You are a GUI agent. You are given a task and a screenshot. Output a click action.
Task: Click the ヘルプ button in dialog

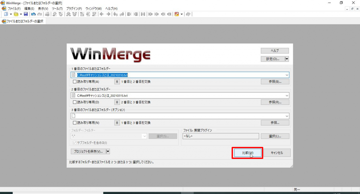[275, 51]
